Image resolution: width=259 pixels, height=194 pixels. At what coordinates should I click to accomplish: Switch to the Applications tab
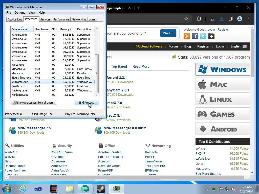click(x=15, y=19)
